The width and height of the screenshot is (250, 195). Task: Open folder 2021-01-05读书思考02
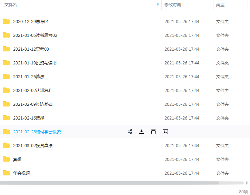(x=35, y=35)
